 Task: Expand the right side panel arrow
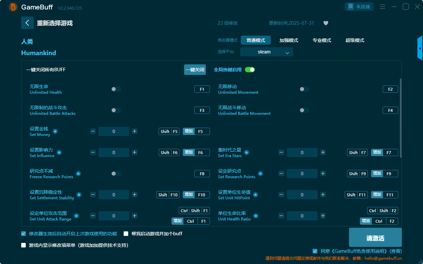420,49
